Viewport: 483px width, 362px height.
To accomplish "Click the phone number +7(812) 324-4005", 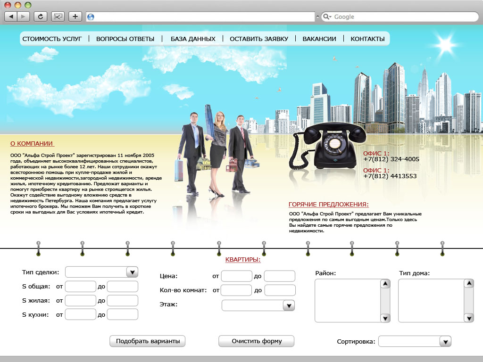I will tap(391, 159).
